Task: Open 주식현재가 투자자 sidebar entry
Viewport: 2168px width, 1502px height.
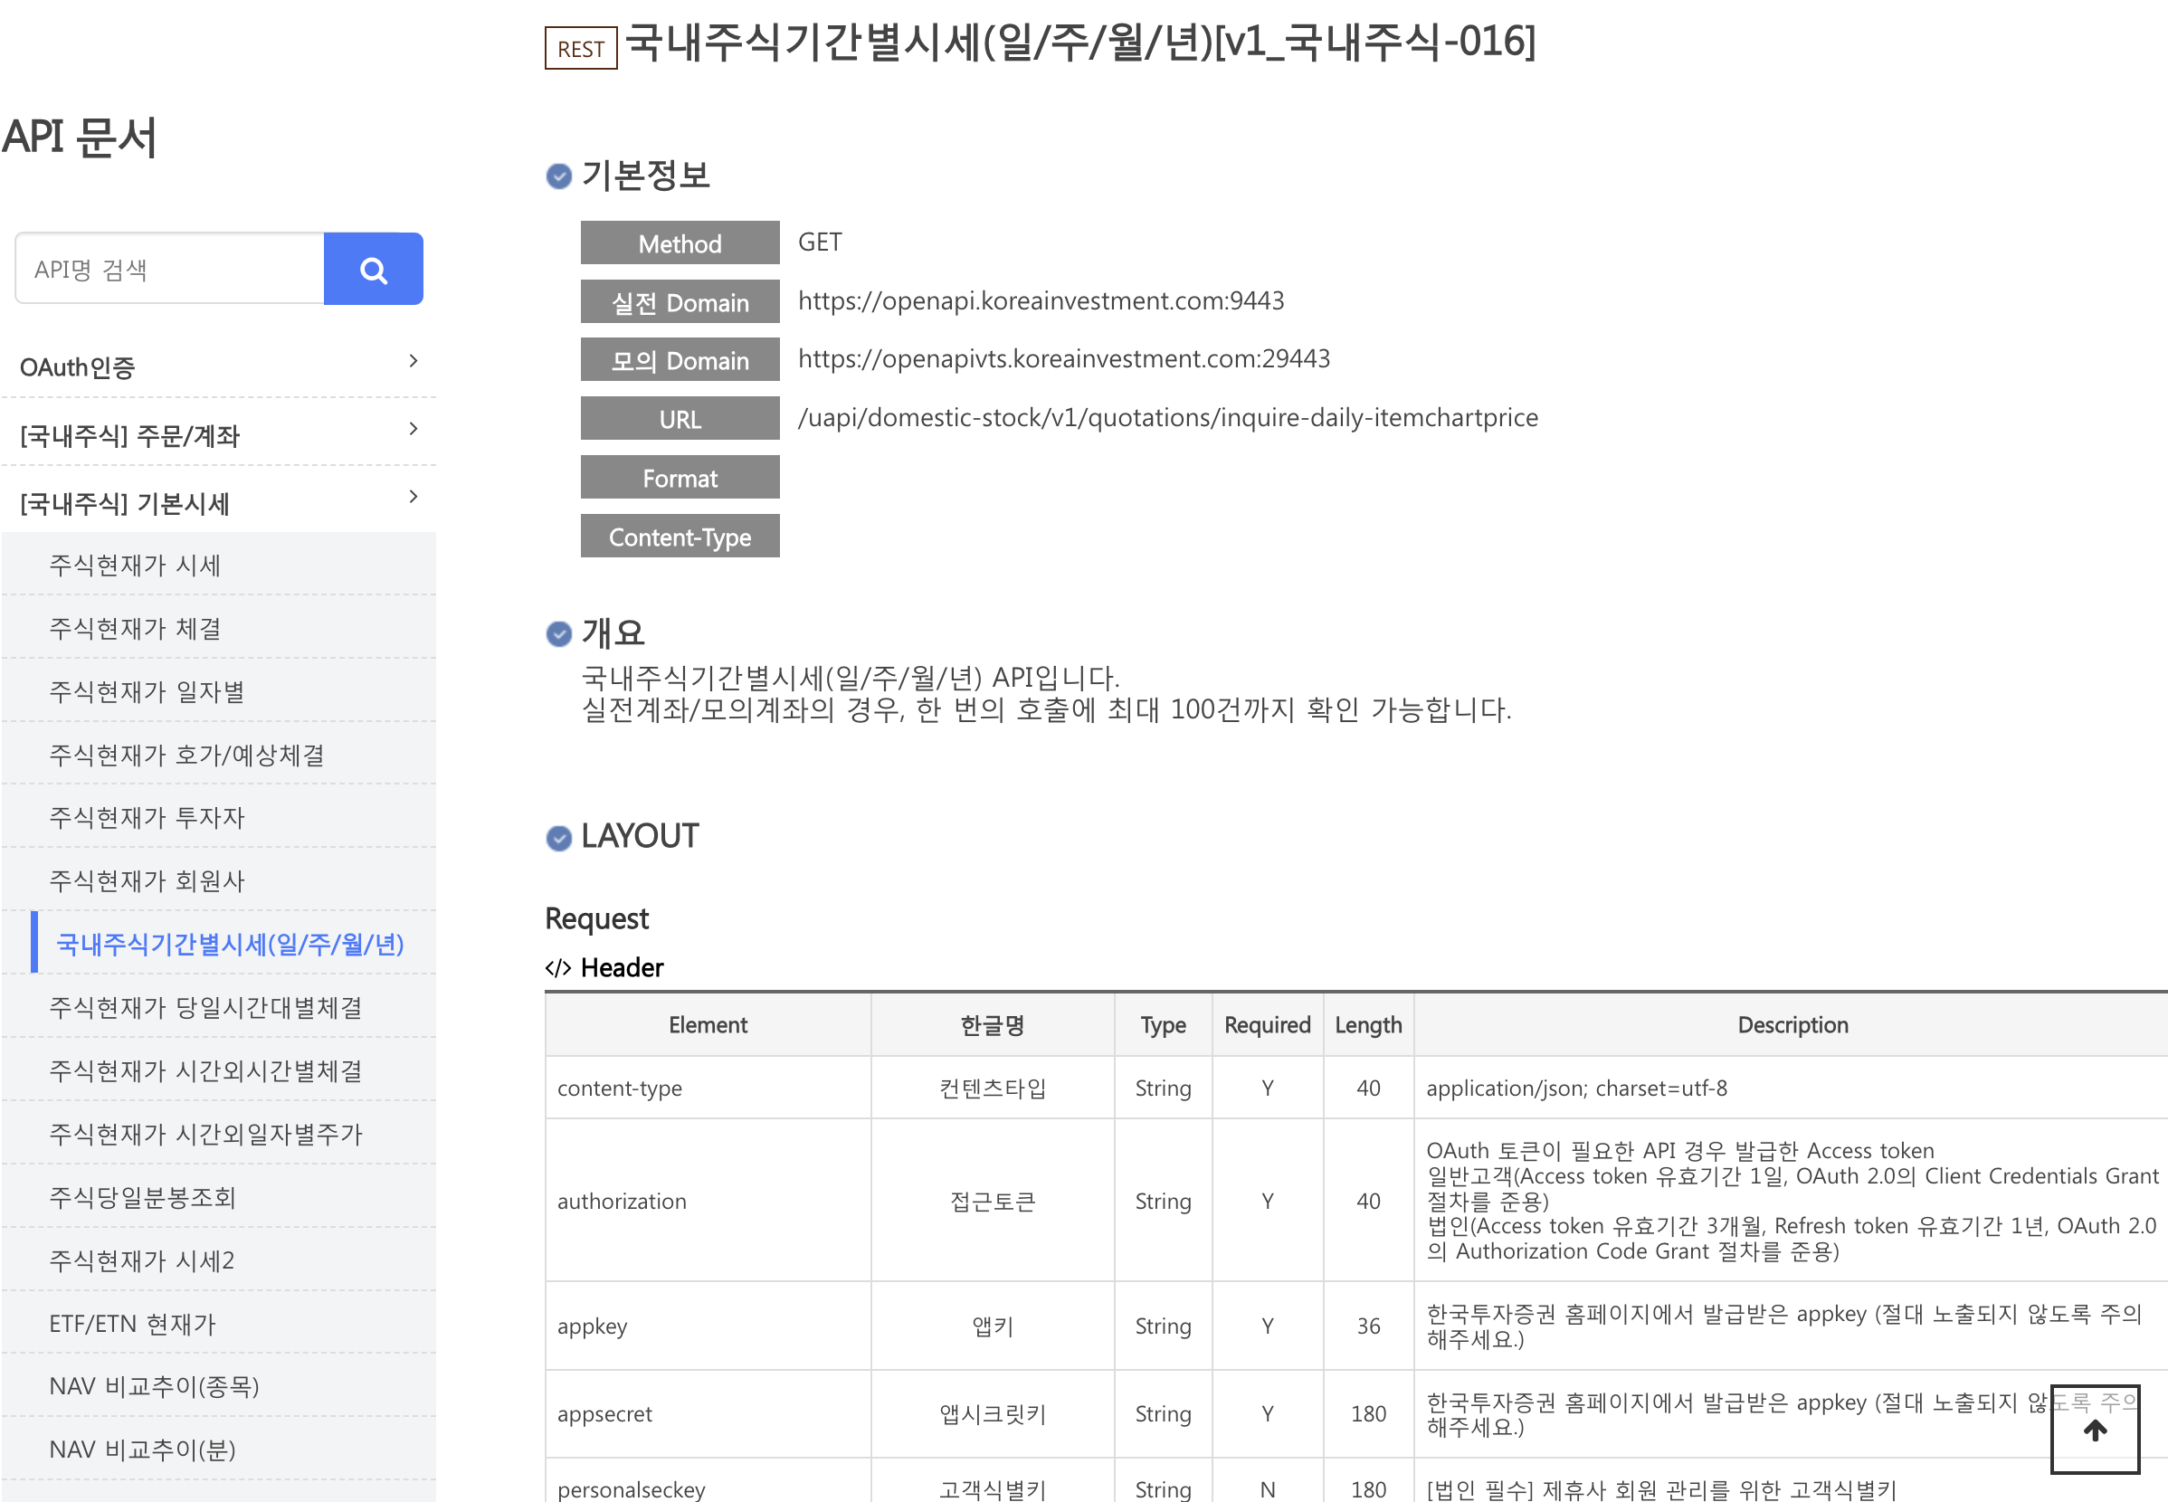Action: point(146,817)
